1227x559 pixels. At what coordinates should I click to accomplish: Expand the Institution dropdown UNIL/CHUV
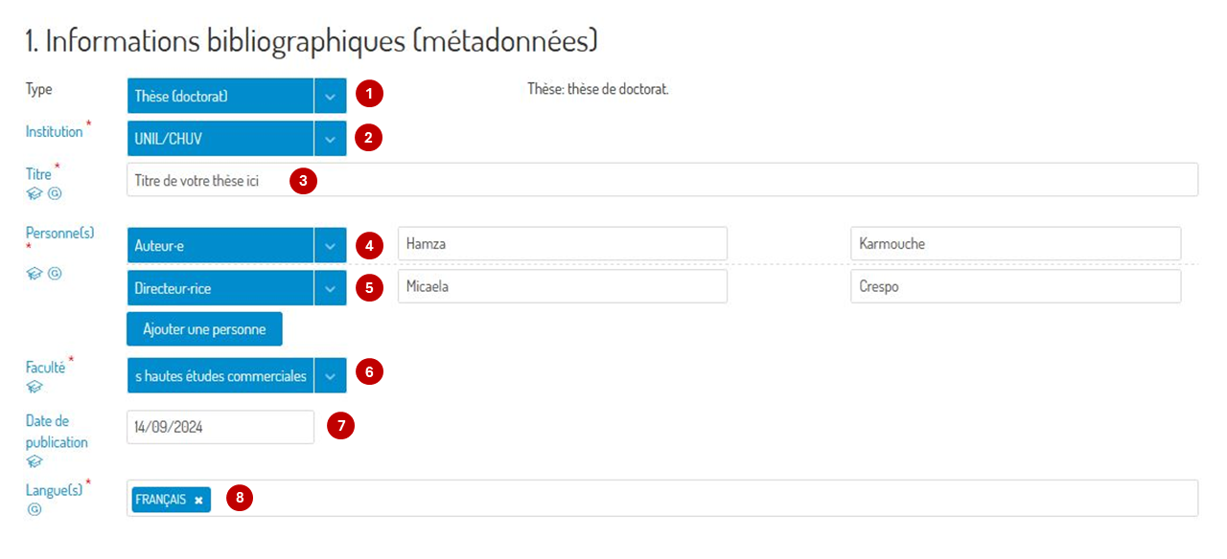tap(330, 139)
